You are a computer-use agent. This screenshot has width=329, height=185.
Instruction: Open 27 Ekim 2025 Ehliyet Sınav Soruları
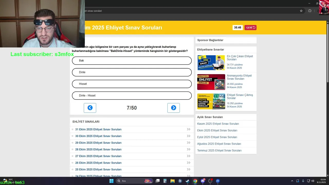(98, 156)
